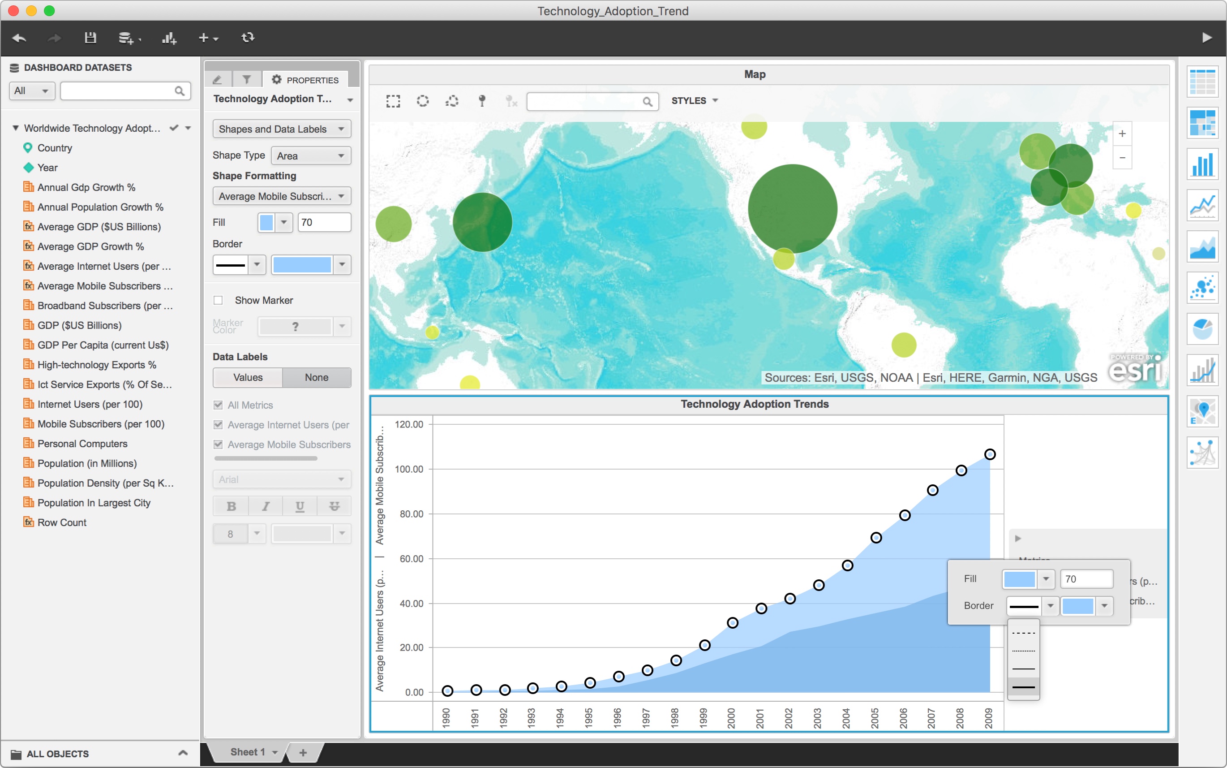Image resolution: width=1227 pixels, height=768 pixels.
Task: Toggle bold text formatting
Action: [231, 506]
